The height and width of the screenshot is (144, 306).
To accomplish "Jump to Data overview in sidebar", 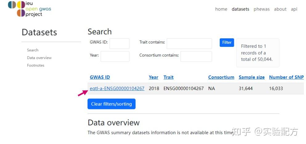I will (x=39, y=58).
